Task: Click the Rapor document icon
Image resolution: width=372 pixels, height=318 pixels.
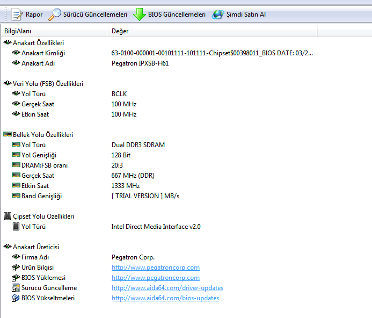Action: 17,15
